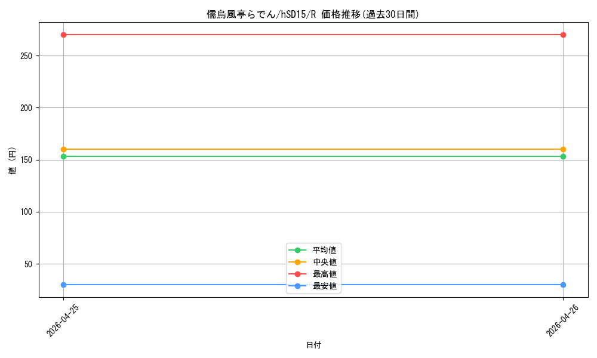Screen dimensions: 597x358
Task: Click the blue 最安値 point on 2026-04-26
Action: coord(563,285)
